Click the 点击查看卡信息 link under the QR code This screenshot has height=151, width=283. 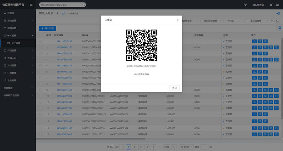click(141, 74)
